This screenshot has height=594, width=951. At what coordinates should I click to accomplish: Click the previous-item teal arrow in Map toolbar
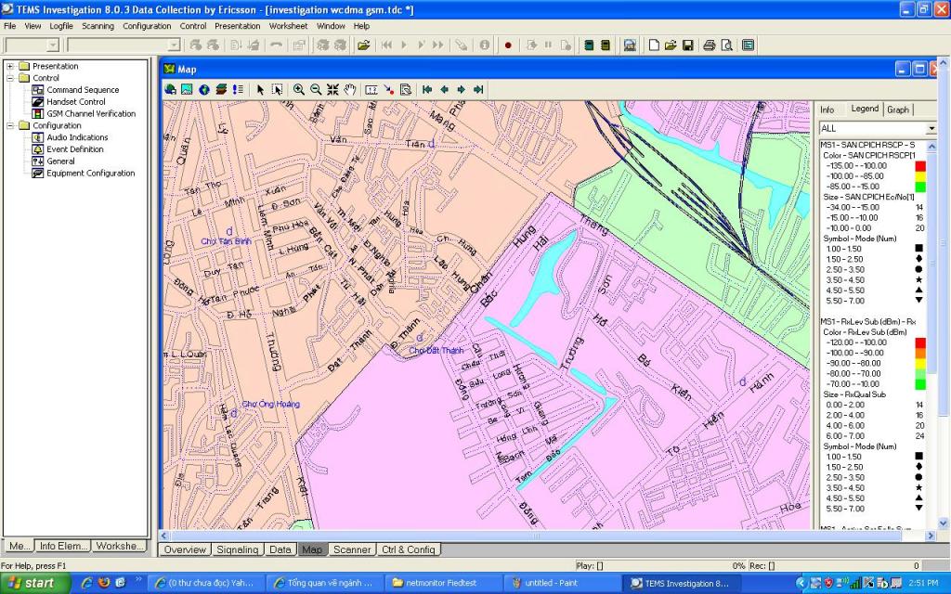(445, 90)
